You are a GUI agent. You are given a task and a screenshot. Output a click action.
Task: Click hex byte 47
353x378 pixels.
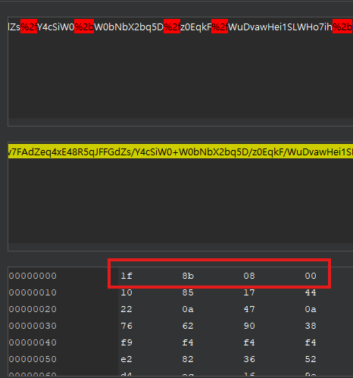click(x=249, y=309)
